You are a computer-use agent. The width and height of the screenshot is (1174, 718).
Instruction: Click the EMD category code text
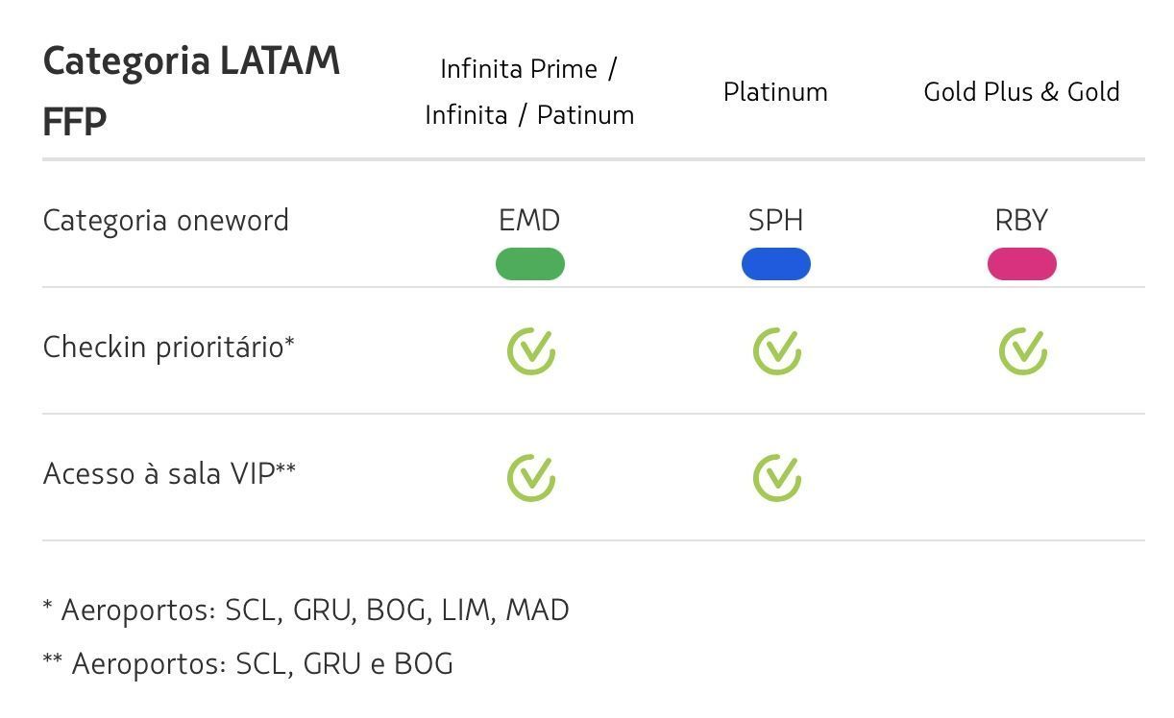point(529,221)
